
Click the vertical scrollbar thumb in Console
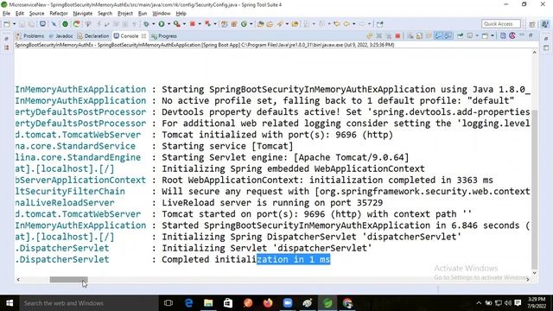(535, 189)
